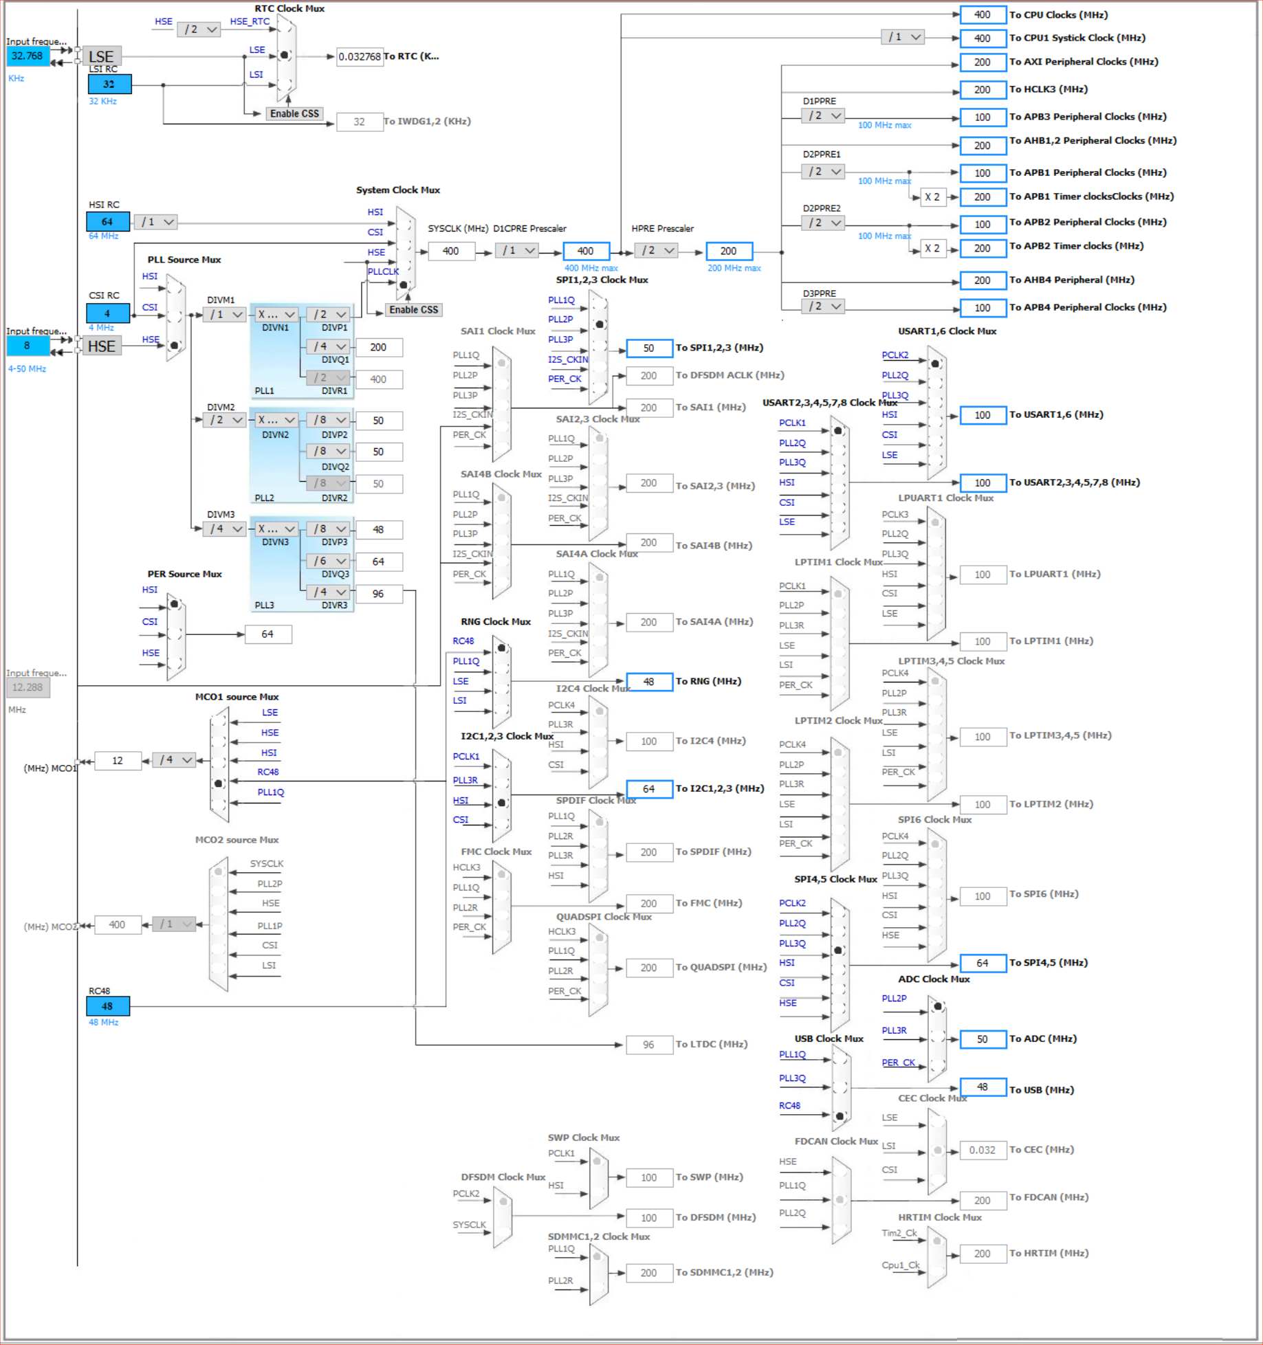This screenshot has height=1345, width=1263.
Task: Select the CSI RC 4 MHz source box
Action: [x=107, y=313]
